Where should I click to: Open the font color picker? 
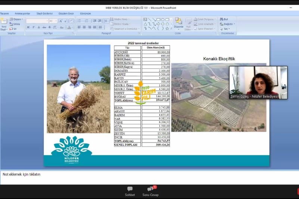(70, 27)
